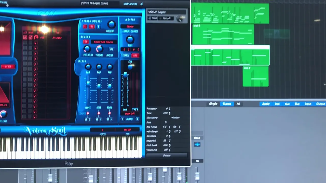Step the Key Range high G8 value
The width and height of the screenshot is (326, 183).
click(180, 127)
